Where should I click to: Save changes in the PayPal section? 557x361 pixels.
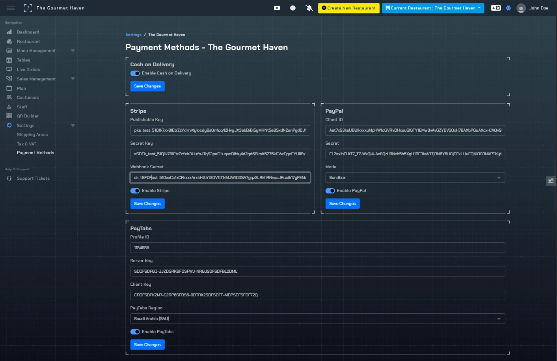pyautogui.click(x=343, y=204)
